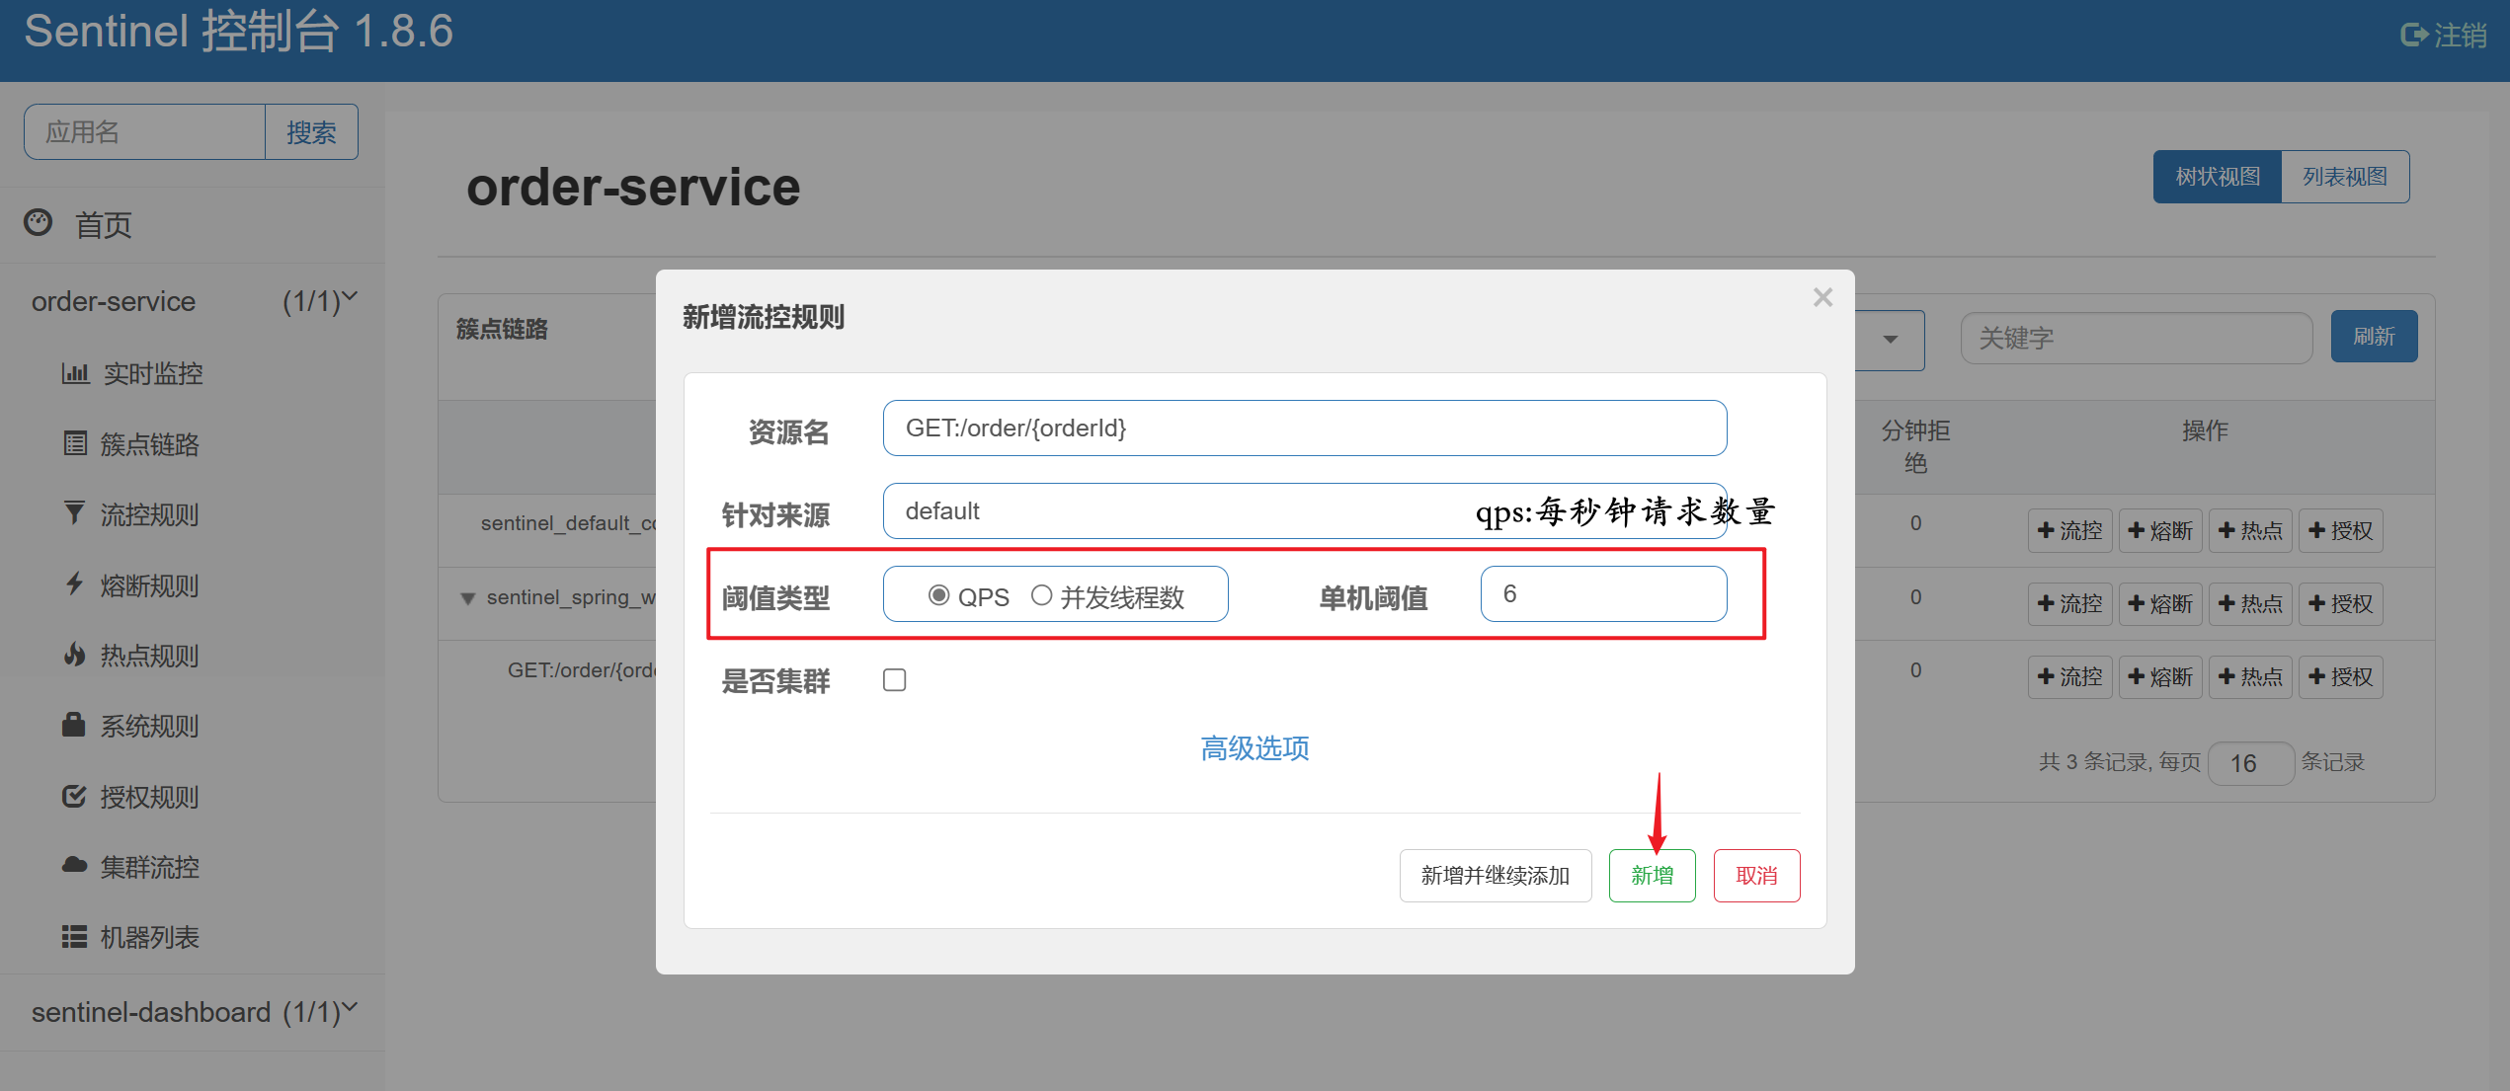Click the 搜索 search button
The width and height of the screenshot is (2510, 1091).
pyautogui.click(x=311, y=132)
